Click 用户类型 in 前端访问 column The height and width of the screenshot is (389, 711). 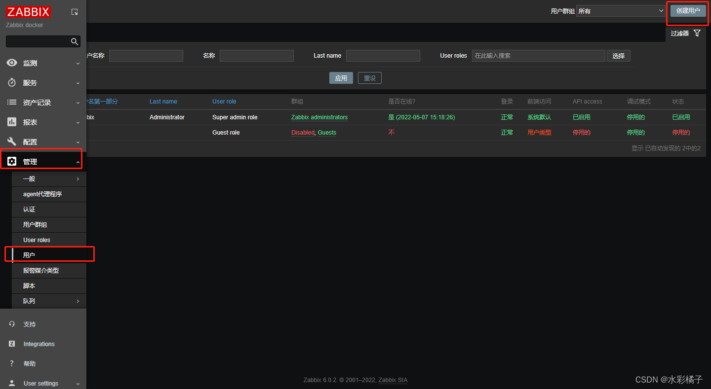coord(539,133)
